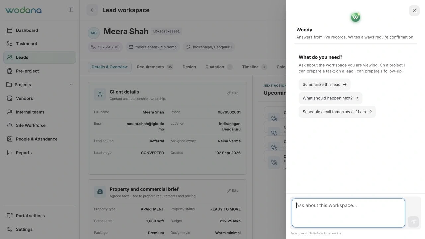The image size is (425, 239).
Task: Open Internal teams page
Action: coord(40,112)
